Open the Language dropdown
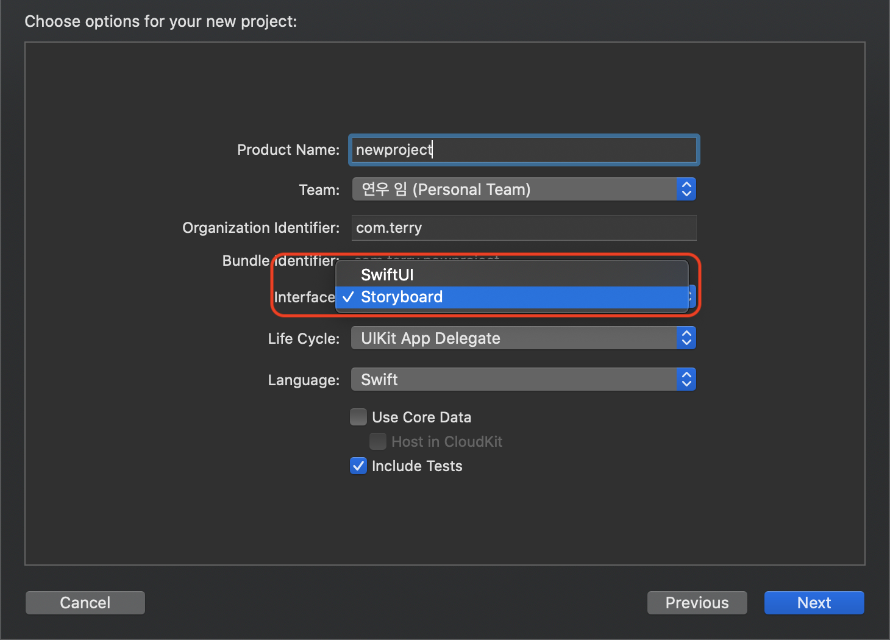The image size is (890, 640). coord(524,380)
